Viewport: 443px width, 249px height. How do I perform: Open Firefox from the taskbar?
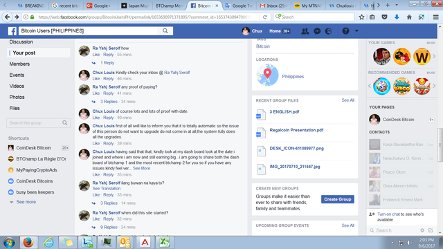click(x=28, y=243)
